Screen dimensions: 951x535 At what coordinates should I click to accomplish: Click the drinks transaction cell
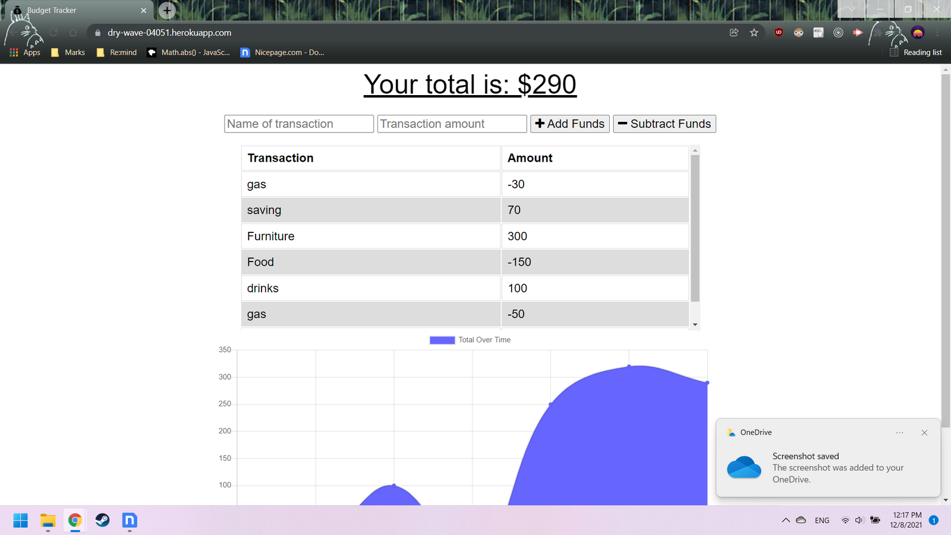coord(371,288)
